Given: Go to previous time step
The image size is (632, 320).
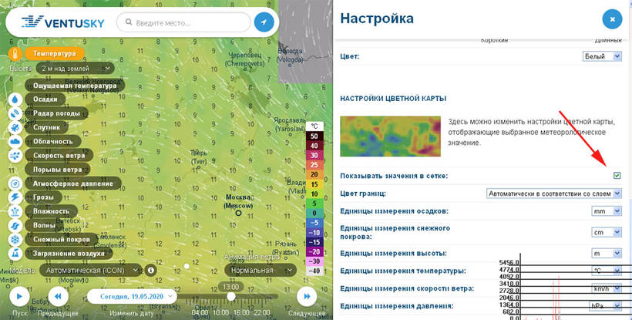Looking at the screenshot, I should 59,296.
